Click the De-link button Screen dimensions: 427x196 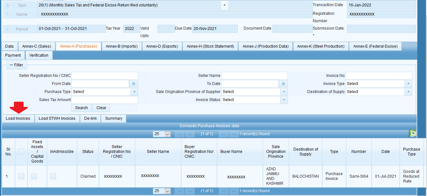pyautogui.click(x=91, y=118)
